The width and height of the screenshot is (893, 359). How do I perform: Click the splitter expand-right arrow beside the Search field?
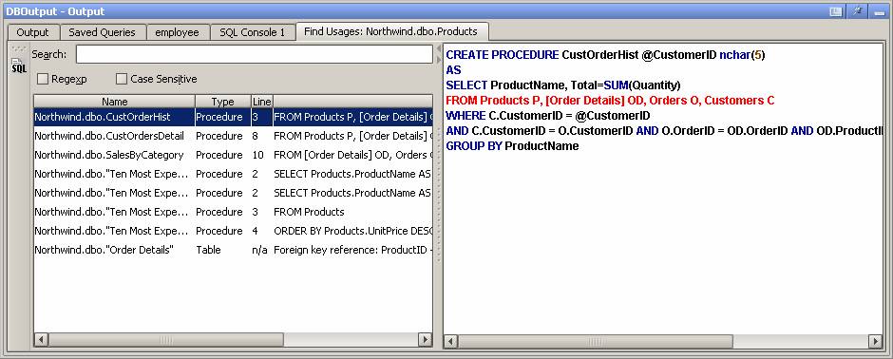[438, 59]
